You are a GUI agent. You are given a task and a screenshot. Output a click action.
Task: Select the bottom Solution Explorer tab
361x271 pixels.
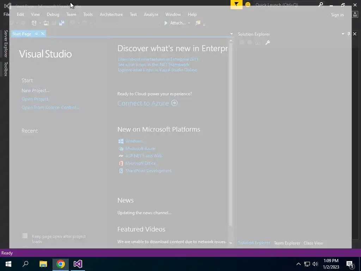click(254, 243)
